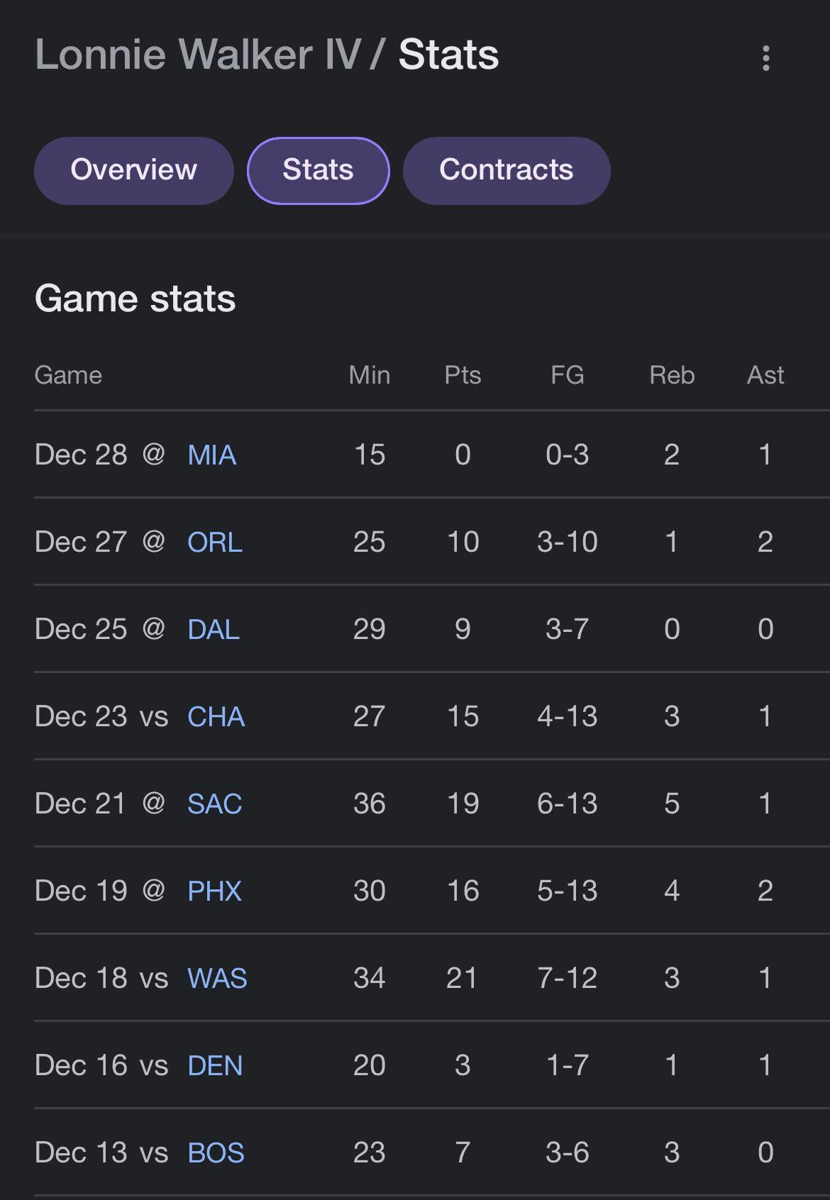
Task: Click the BOS team link
Action: pos(216,1153)
